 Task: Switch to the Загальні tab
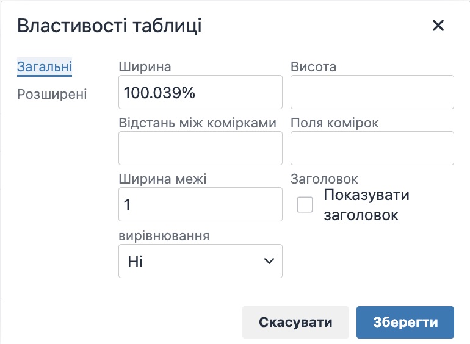click(45, 66)
